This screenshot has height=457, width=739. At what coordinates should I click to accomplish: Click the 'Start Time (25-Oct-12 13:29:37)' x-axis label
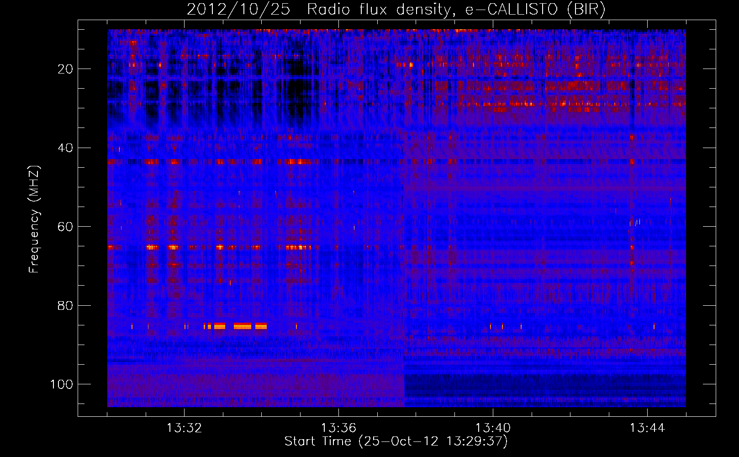click(x=396, y=441)
